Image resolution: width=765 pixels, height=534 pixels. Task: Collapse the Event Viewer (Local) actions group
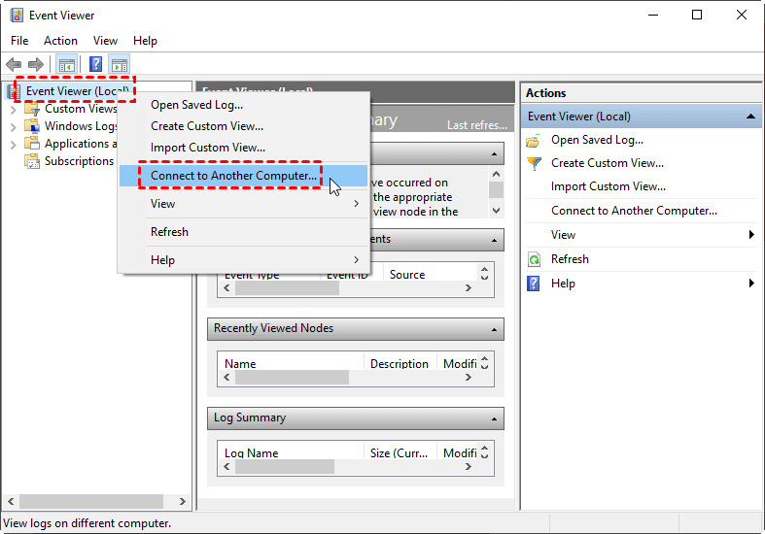[751, 117]
